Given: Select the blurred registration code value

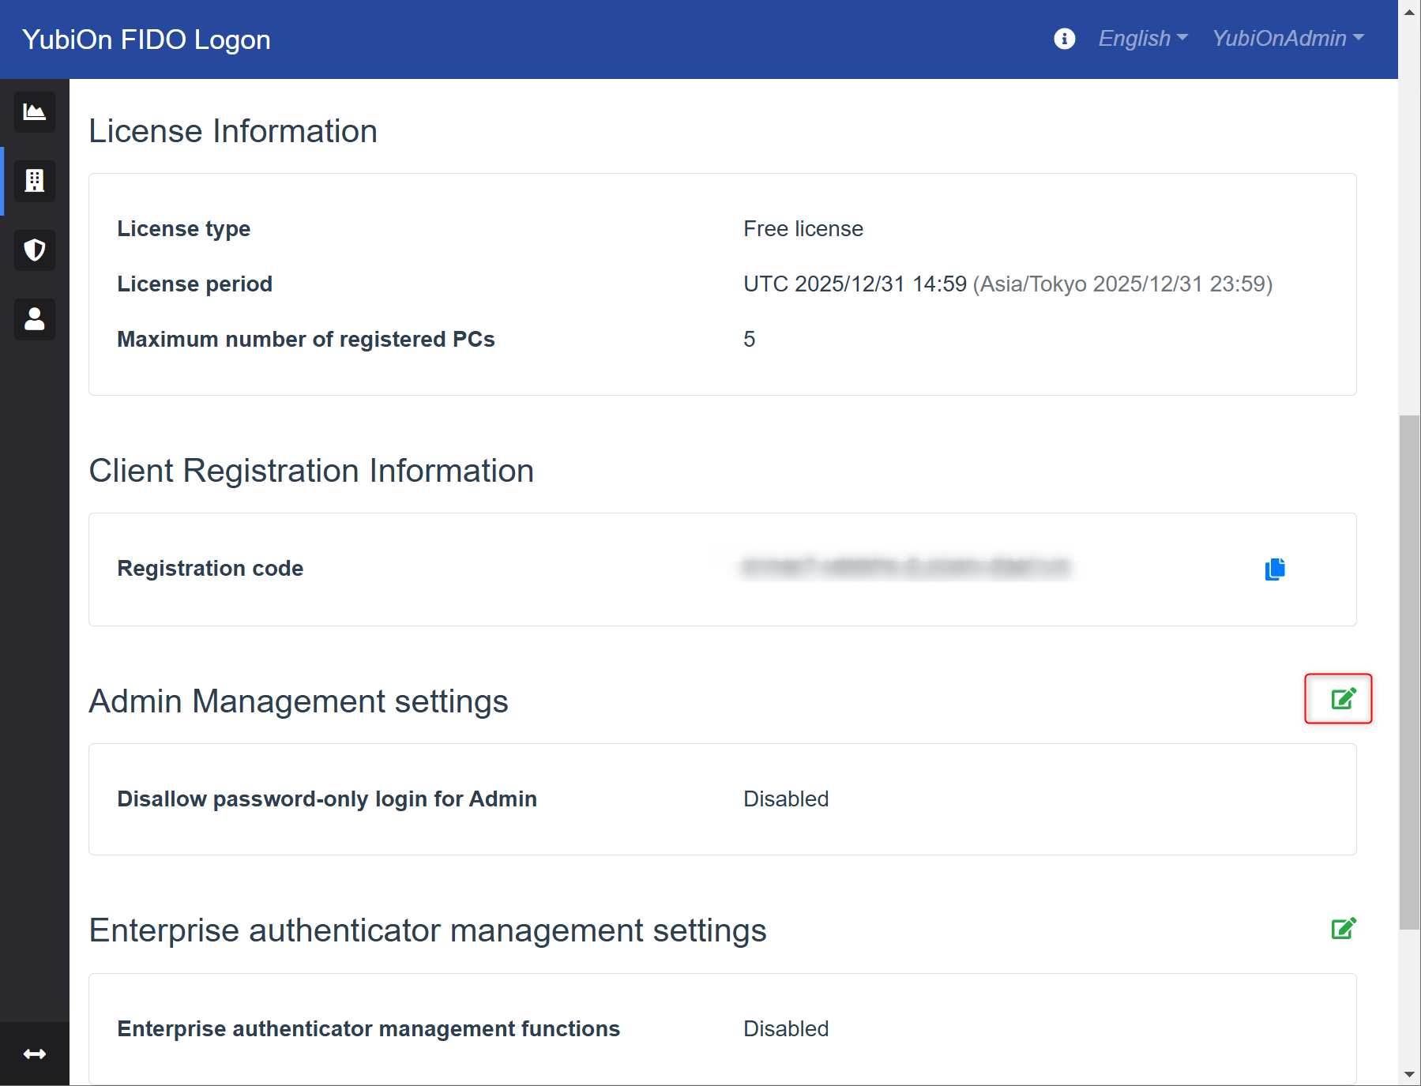Looking at the screenshot, I should click(906, 568).
